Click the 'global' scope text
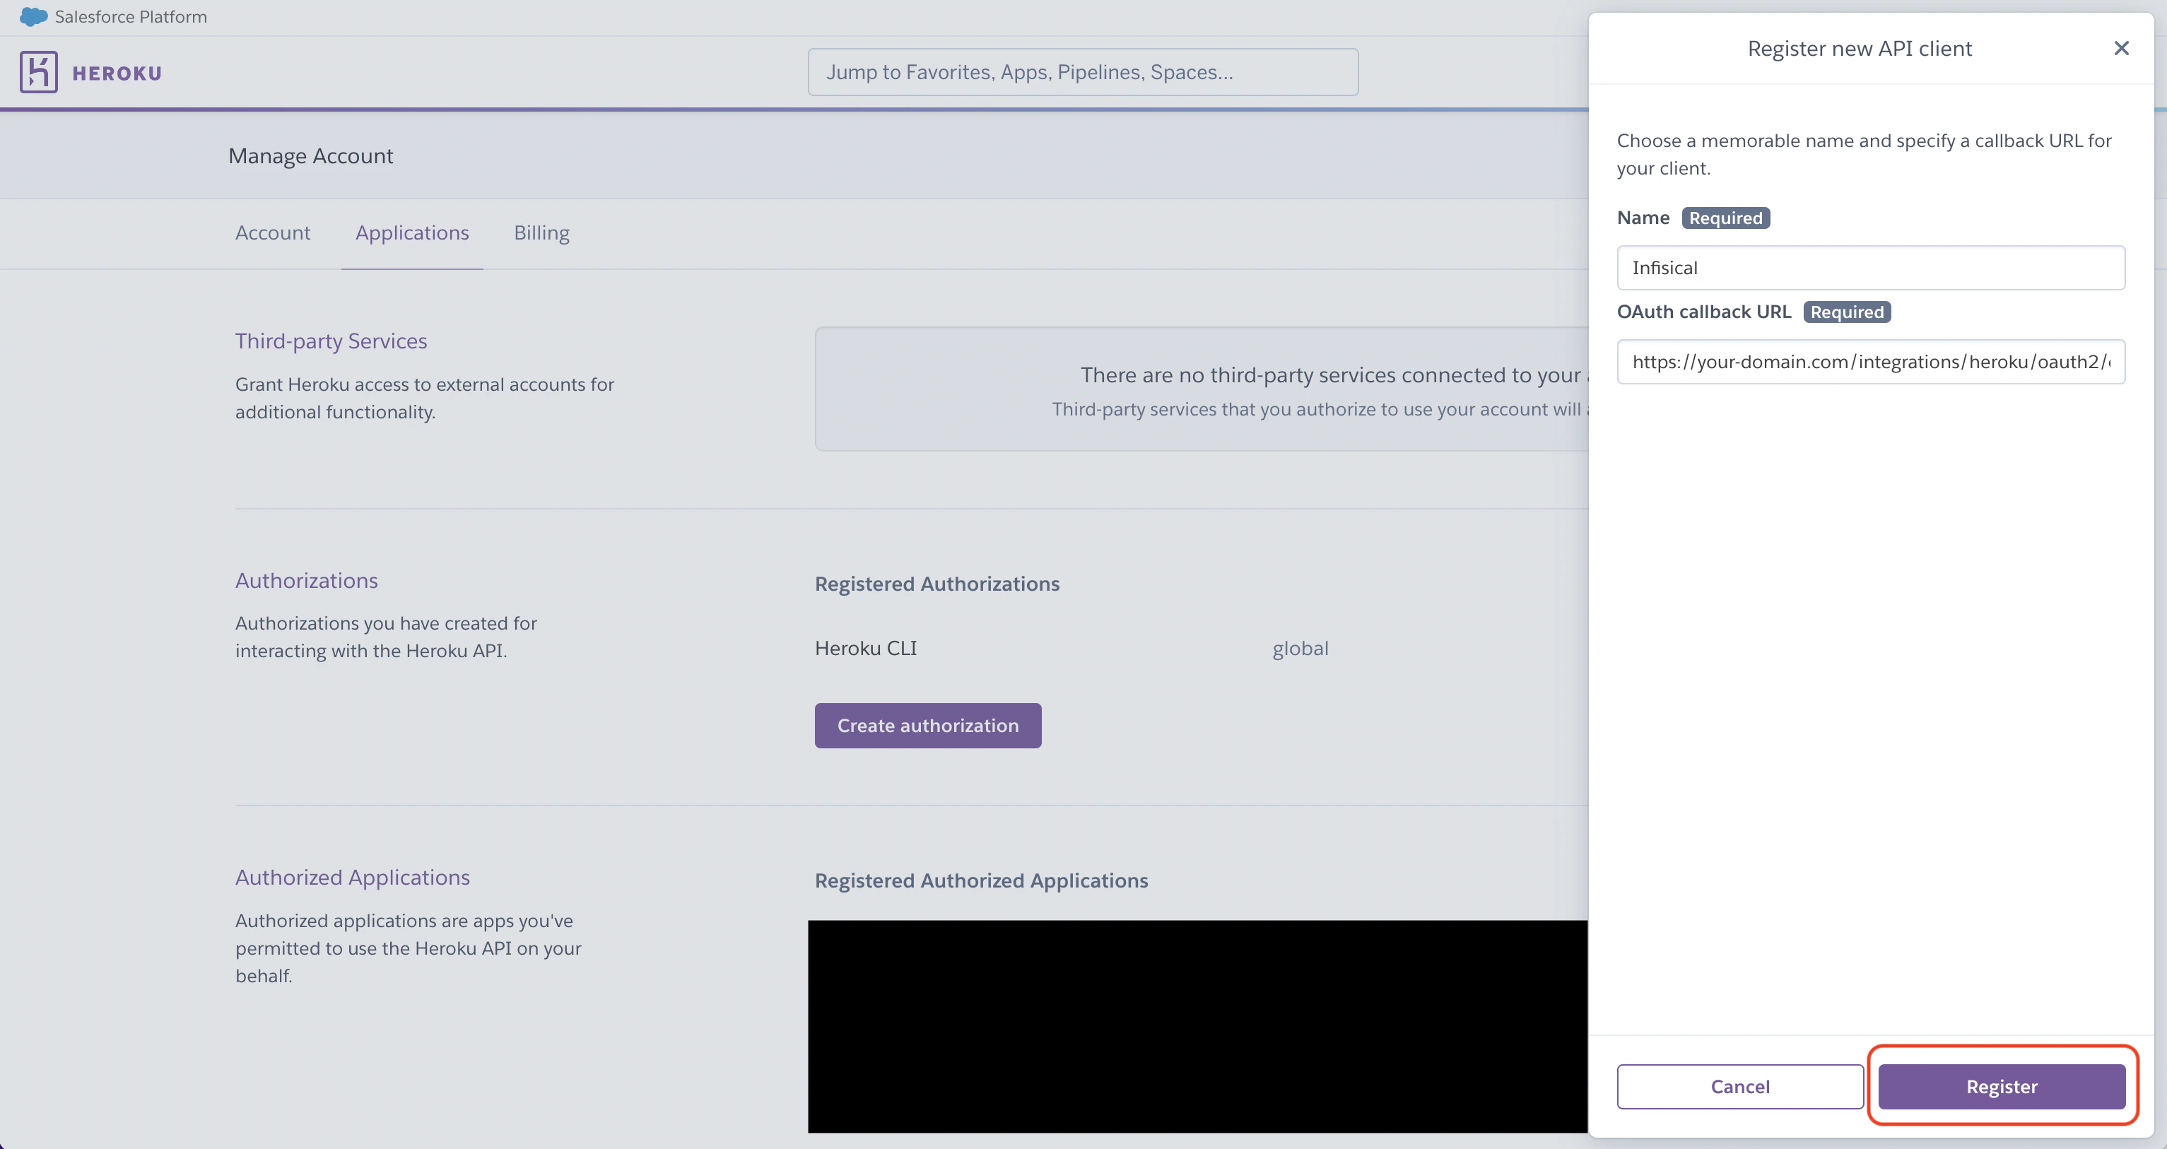The height and width of the screenshot is (1149, 2167). 1300,648
